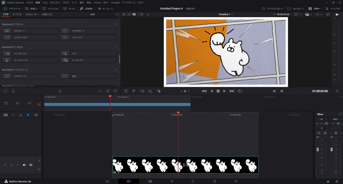The image size is (343, 184).
Task: Click the effects 検索 search field
Action: 101,14
